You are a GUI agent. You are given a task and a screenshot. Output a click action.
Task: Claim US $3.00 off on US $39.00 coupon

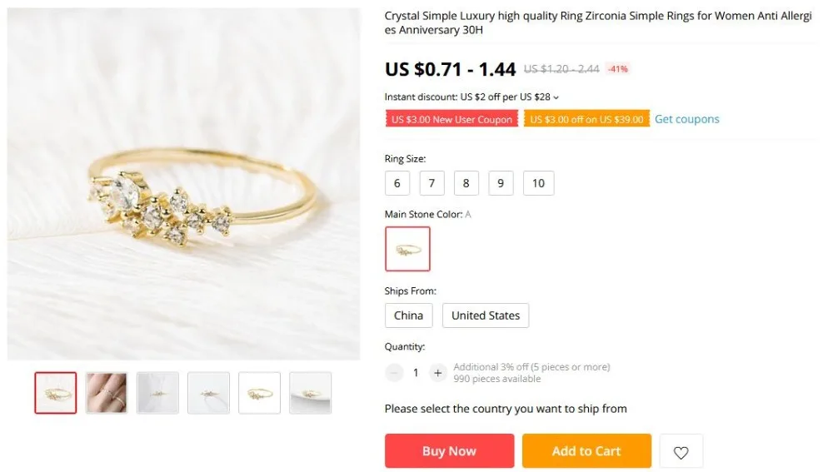coord(586,119)
